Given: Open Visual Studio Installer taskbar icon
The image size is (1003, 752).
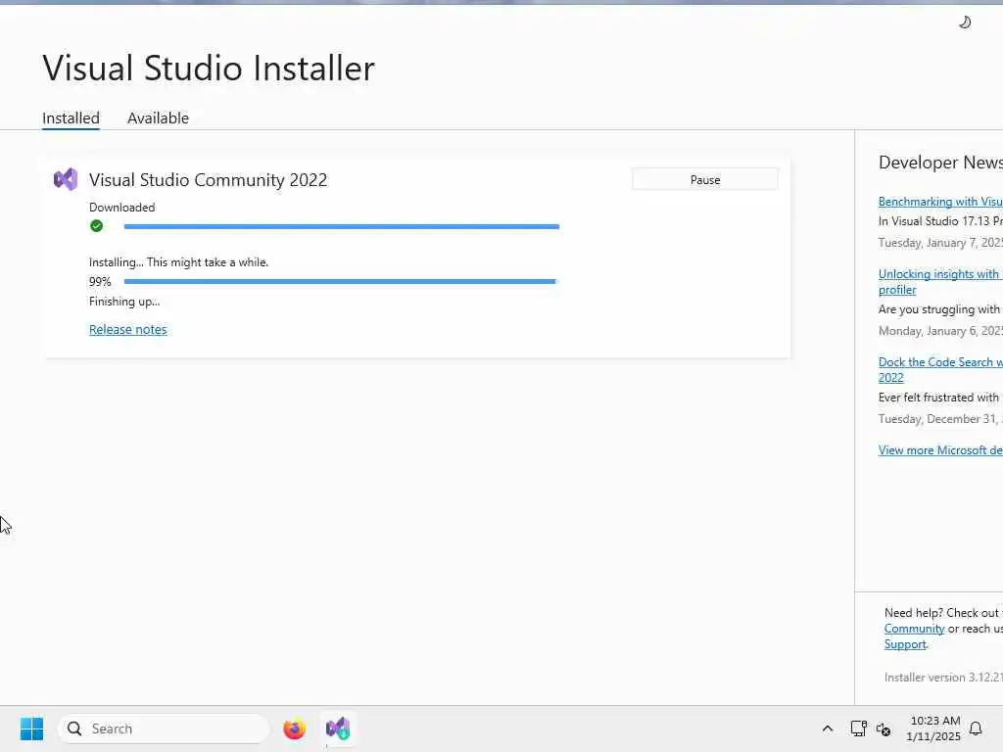Looking at the screenshot, I should (338, 728).
